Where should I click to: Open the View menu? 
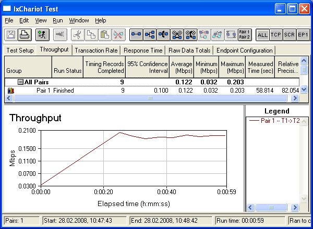41,20
